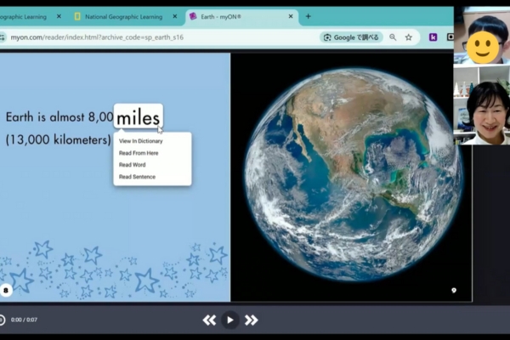The width and height of the screenshot is (510, 340).
Task: Open a new browser tab
Action: coord(309,16)
